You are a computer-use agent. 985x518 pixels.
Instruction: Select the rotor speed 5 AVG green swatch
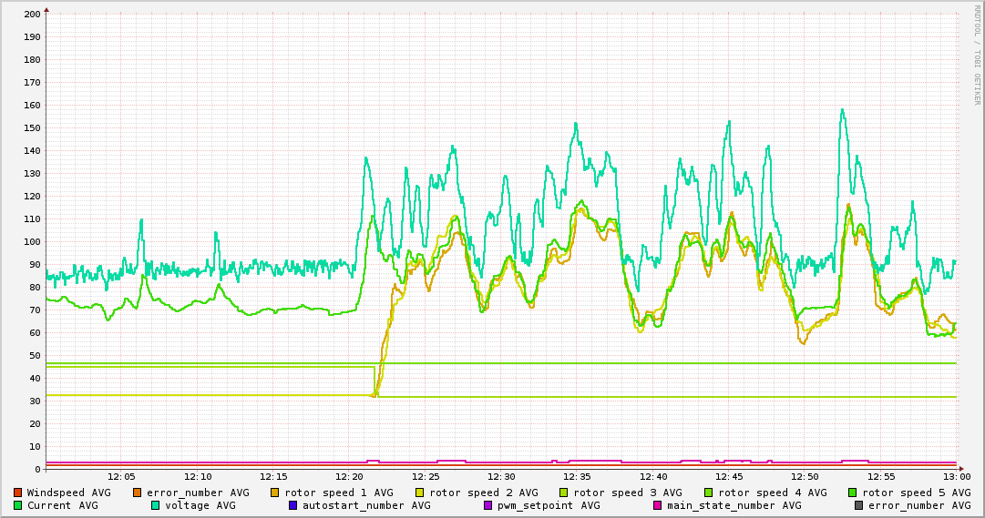[x=853, y=493]
